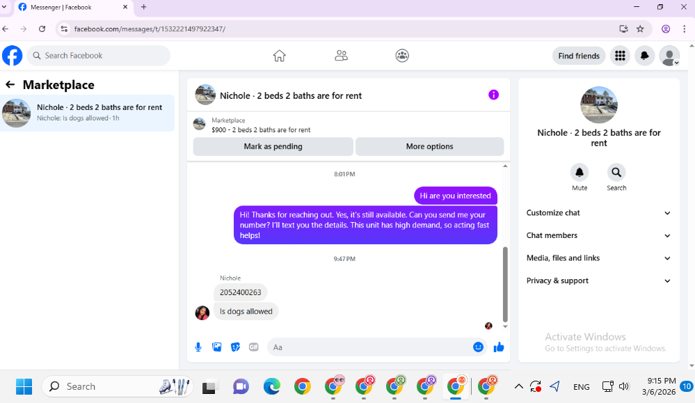This screenshot has width=695, height=403.
Task: Open the Home feed icon
Action: pyautogui.click(x=279, y=56)
